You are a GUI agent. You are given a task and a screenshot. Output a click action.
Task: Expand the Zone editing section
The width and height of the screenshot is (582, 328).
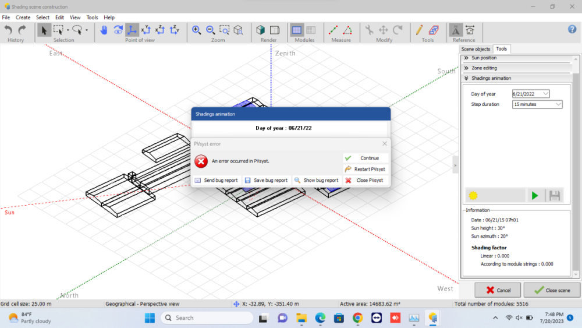(517, 68)
